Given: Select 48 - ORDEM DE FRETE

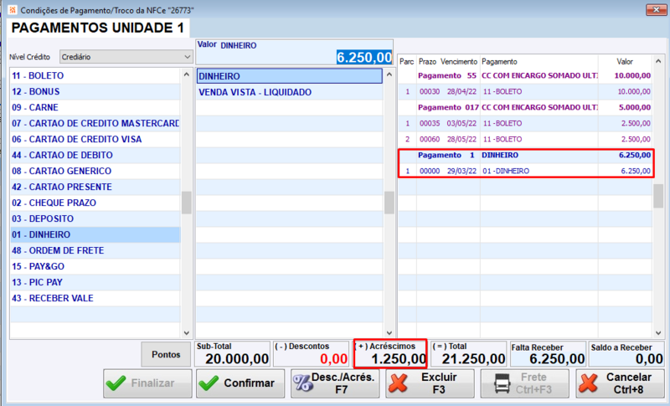Looking at the screenshot, I should point(95,250).
